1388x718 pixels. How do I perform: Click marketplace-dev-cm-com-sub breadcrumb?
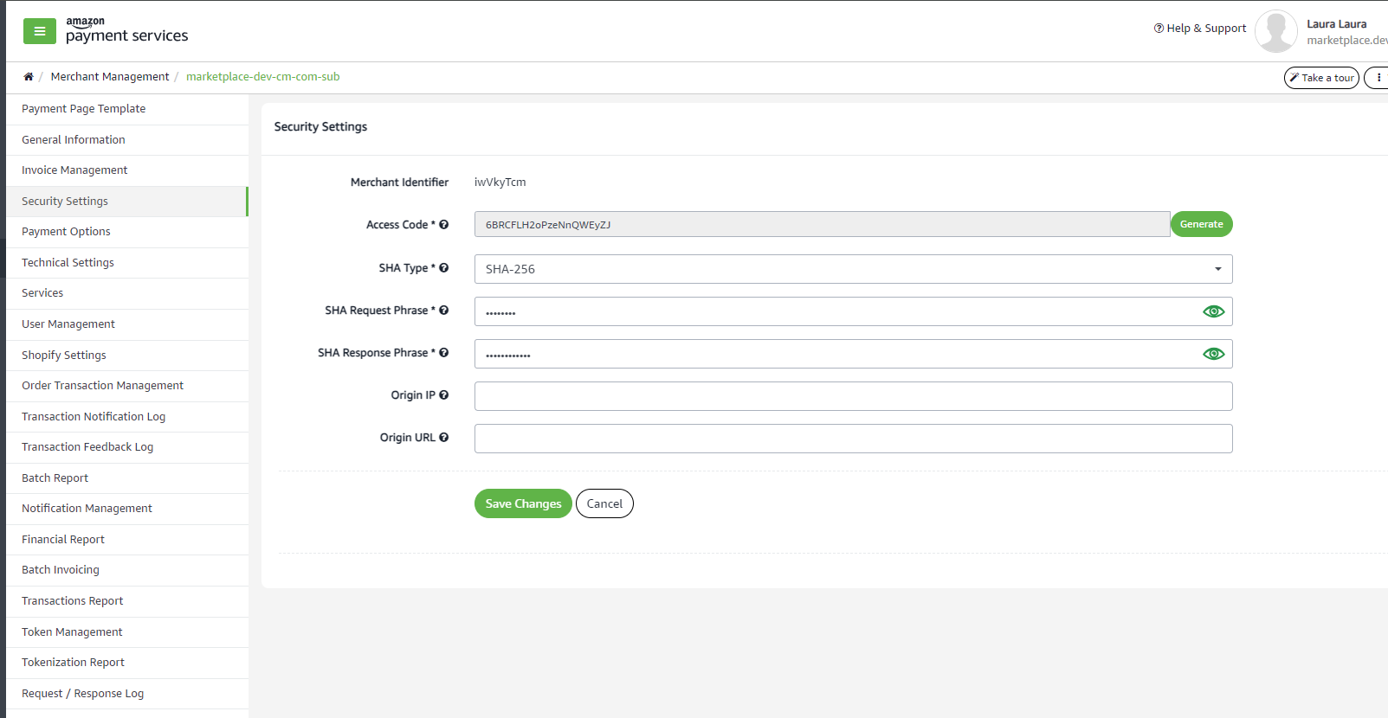pos(263,77)
